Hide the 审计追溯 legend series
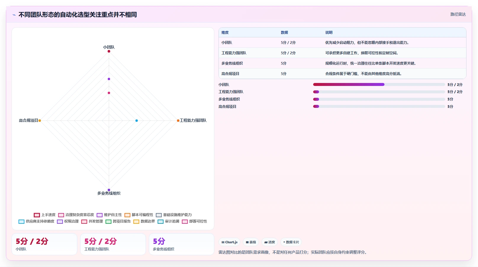The height and width of the screenshot is (267, 478). click(168, 221)
